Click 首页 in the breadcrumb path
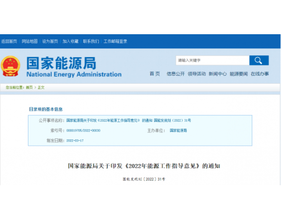The height and width of the screenshot is (220, 281). [29, 88]
